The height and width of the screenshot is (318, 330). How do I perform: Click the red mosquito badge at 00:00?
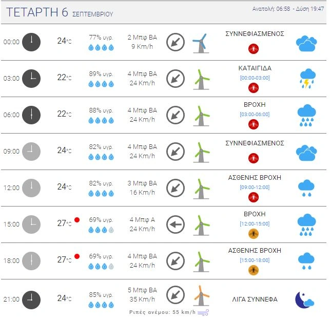[253, 49]
